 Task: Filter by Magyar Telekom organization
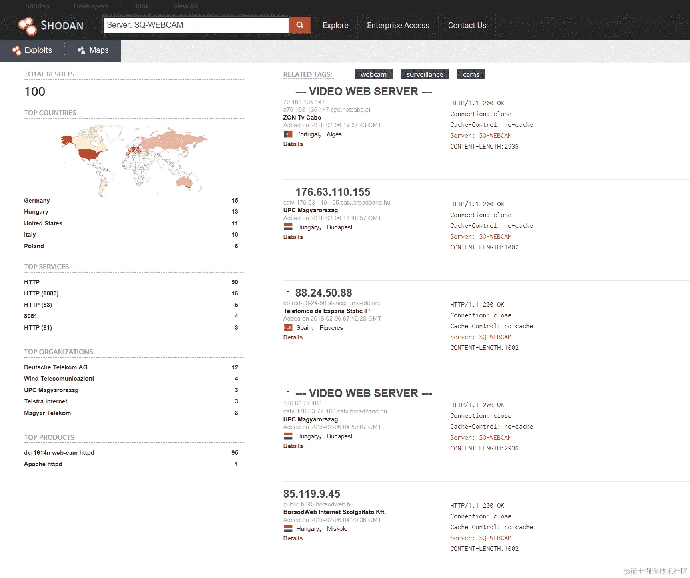47,413
